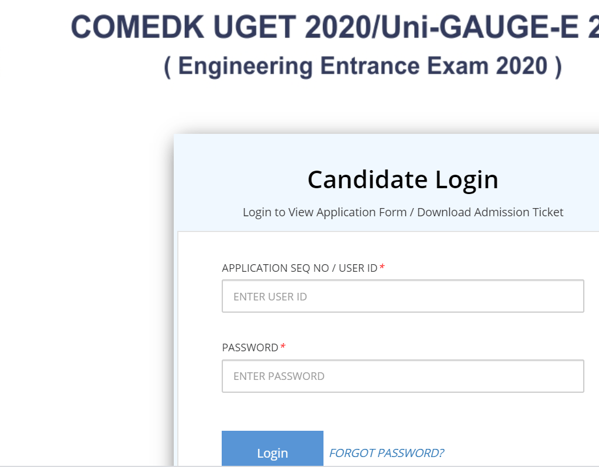
Task: Click the "ENTER PASSWORD" placeholder text
Action: tap(279, 376)
